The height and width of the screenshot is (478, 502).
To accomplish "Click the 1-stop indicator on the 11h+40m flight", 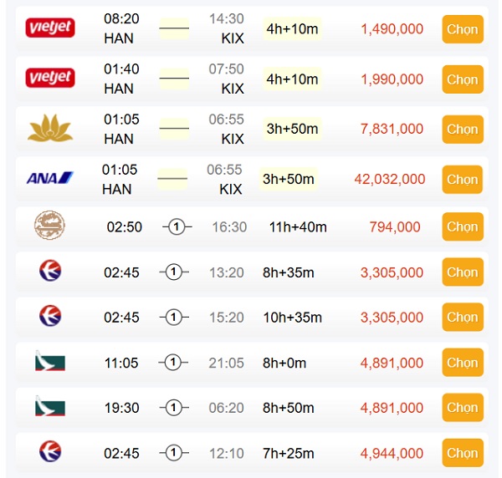I will coord(176,226).
